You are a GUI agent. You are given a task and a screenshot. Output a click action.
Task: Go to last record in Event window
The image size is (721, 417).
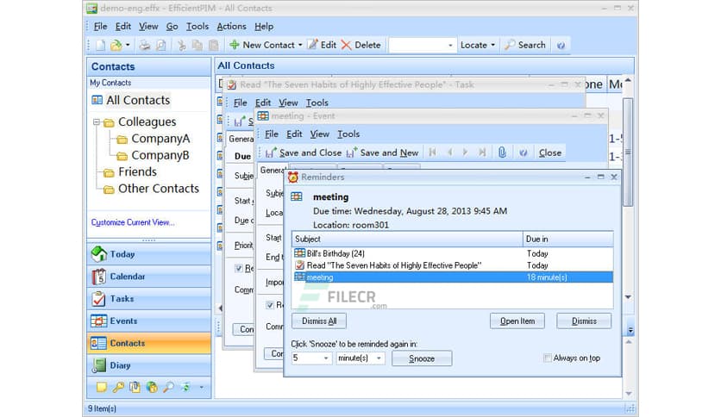(x=482, y=152)
